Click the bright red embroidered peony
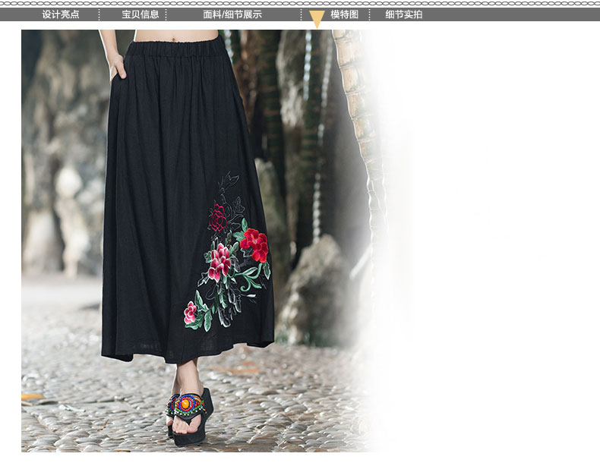600x466 pixels. point(256,244)
